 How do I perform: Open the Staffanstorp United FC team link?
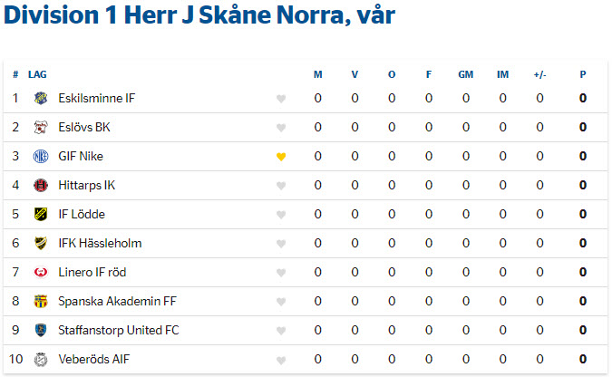pos(118,331)
